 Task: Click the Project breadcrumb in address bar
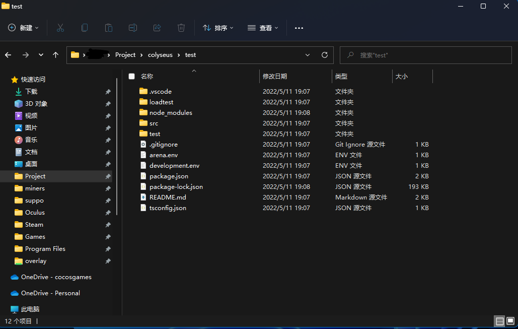tap(125, 55)
